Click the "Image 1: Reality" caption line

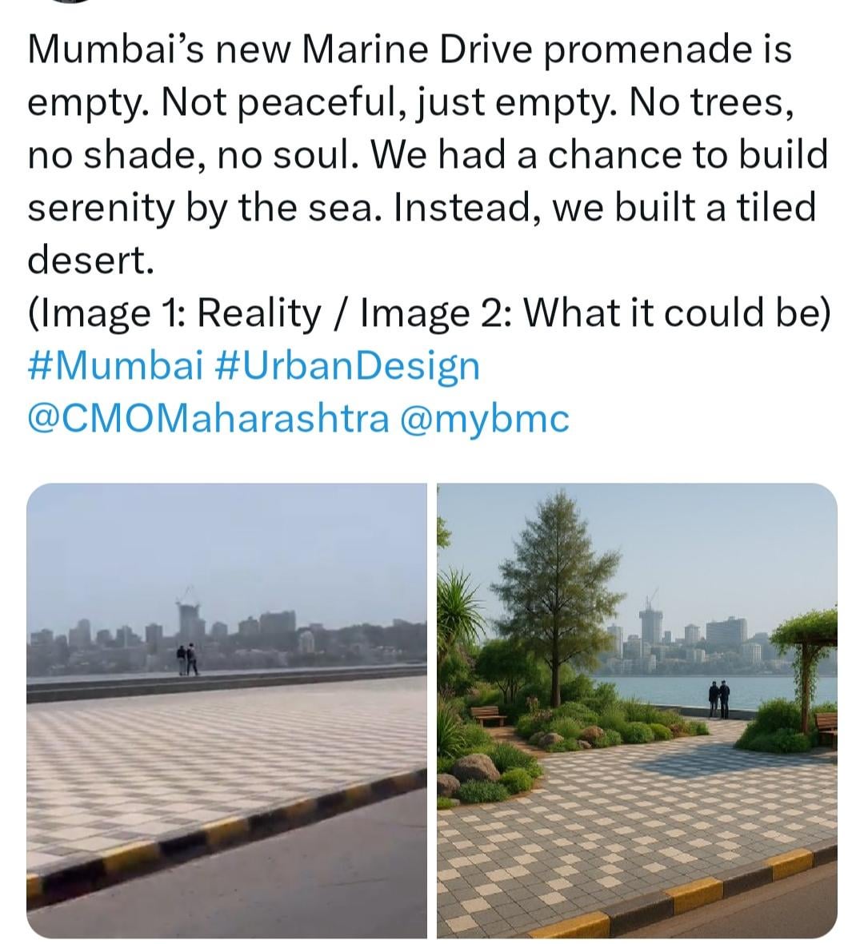click(429, 313)
